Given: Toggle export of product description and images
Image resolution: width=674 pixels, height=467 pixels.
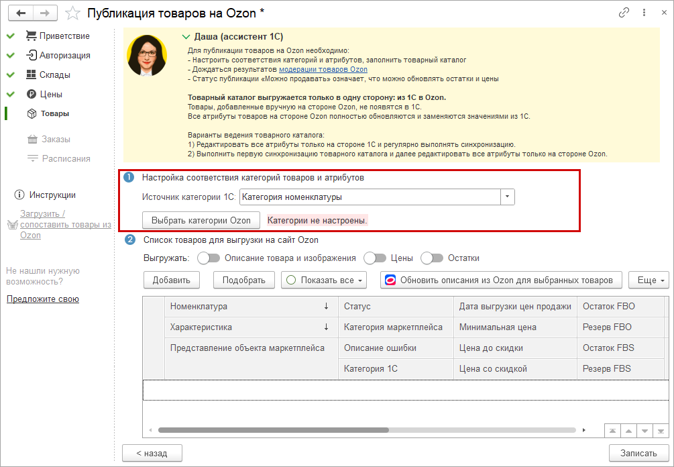Looking at the screenshot, I should click(209, 258).
